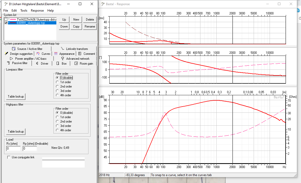Click the 2018 Hz status bar readout
The width and height of the screenshot is (301, 183).
click(x=111, y=175)
